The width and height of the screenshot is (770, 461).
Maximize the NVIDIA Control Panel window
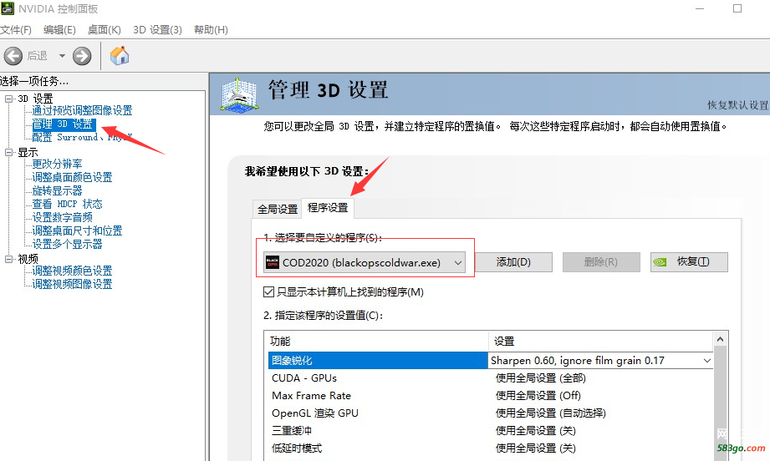pos(737,8)
